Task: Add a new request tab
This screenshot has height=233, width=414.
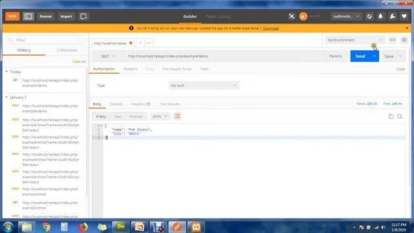Action: (x=140, y=43)
